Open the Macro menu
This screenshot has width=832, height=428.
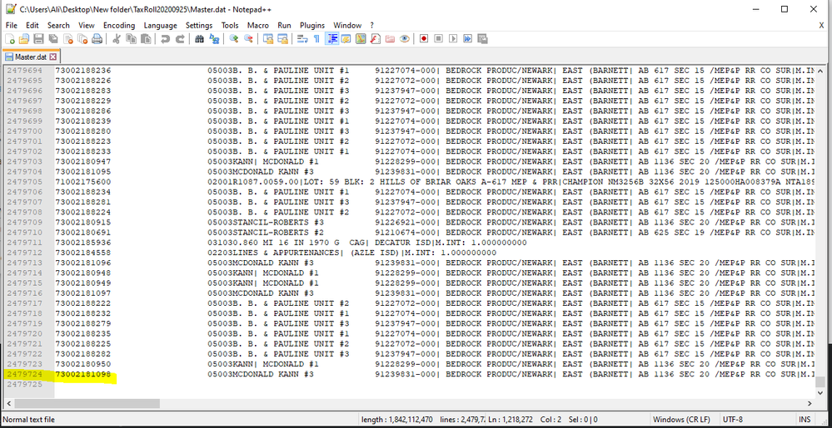coord(258,25)
